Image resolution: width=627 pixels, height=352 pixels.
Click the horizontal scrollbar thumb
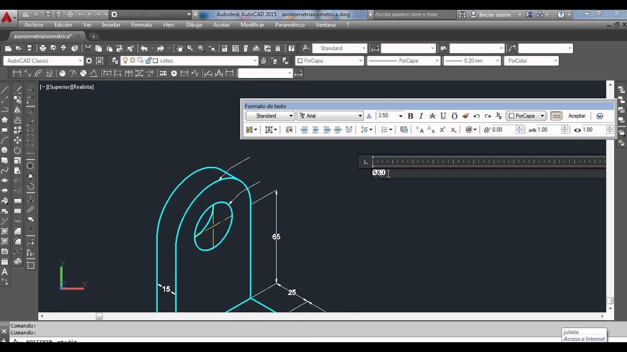pyautogui.click(x=99, y=316)
